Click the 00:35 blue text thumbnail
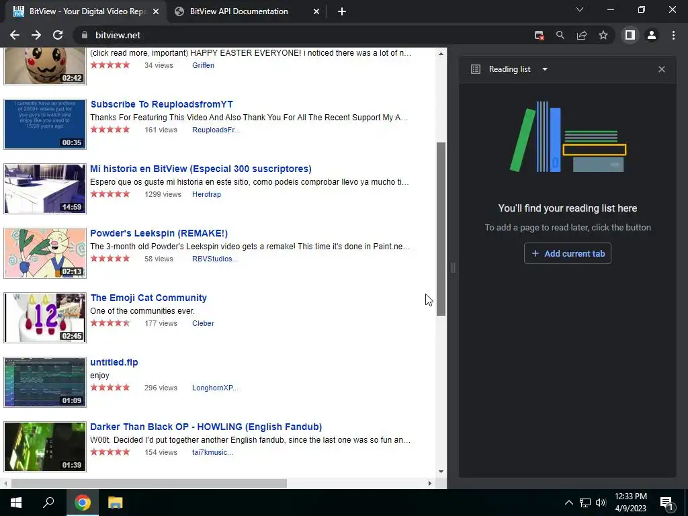This screenshot has width=688, height=516. tap(45, 124)
